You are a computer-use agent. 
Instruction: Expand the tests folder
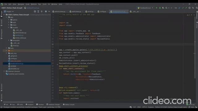point(6,48)
